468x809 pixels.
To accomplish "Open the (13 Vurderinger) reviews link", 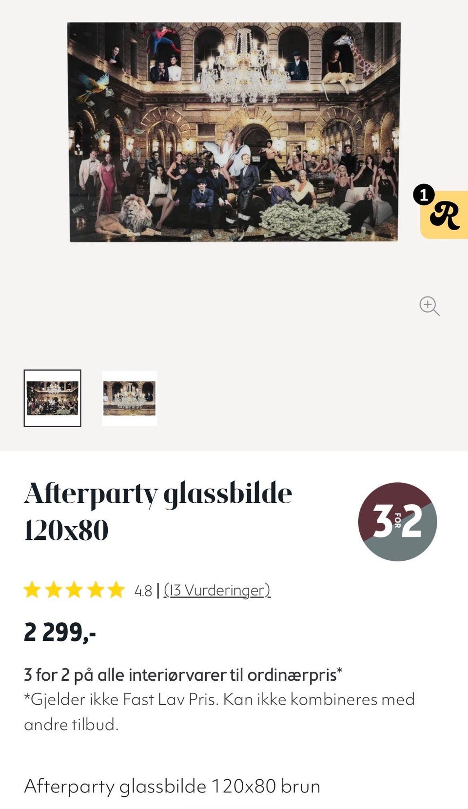I will (217, 590).
